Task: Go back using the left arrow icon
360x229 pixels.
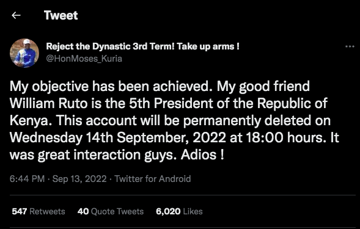Action: (16, 15)
